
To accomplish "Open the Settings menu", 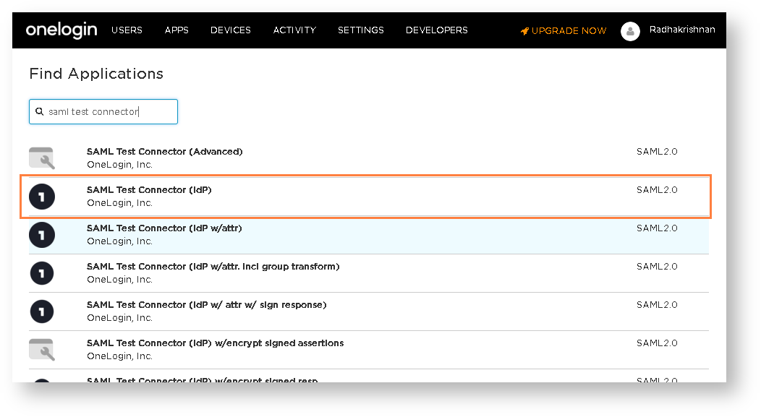I will point(361,30).
